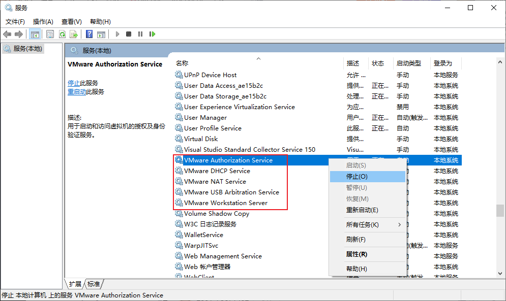This screenshot has width=506, height=301.
Task: Maximize the 服务 window
Action: click(x=470, y=8)
